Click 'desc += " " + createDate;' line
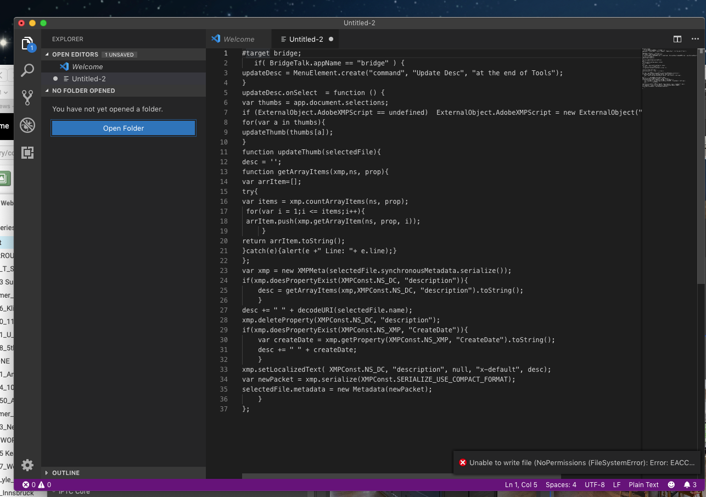The width and height of the screenshot is (706, 497). click(307, 349)
